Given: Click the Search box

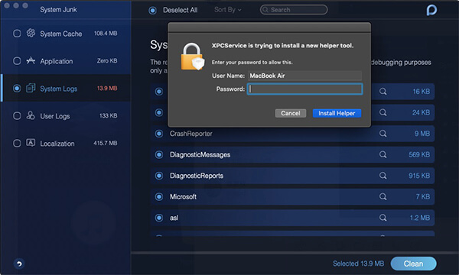Looking at the screenshot, I should (x=294, y=10).
